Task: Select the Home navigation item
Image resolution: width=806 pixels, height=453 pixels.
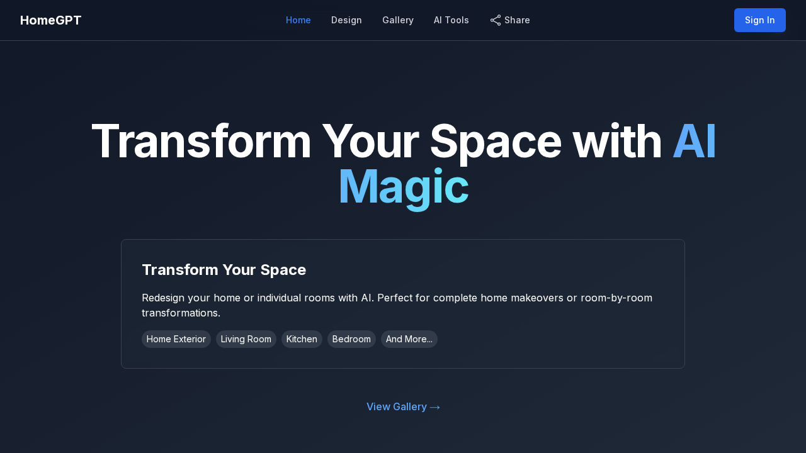Action: click(x=298, y=20)
